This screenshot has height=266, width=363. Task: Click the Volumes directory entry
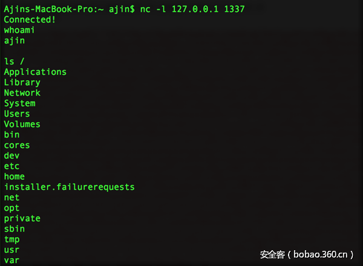click(x=22, y=125)
